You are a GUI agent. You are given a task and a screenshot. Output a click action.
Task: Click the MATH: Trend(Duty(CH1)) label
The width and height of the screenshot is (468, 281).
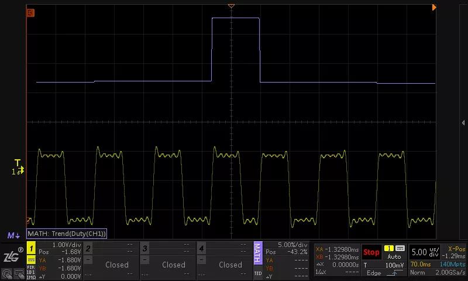click(x=66, y=234)
